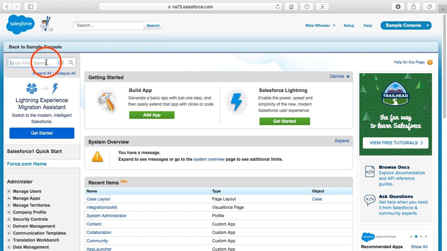The height and width of the screenshot is (251, 447).
Task: Open the Setup menu link
Action: pyautogui.click(x=349, y=25)
